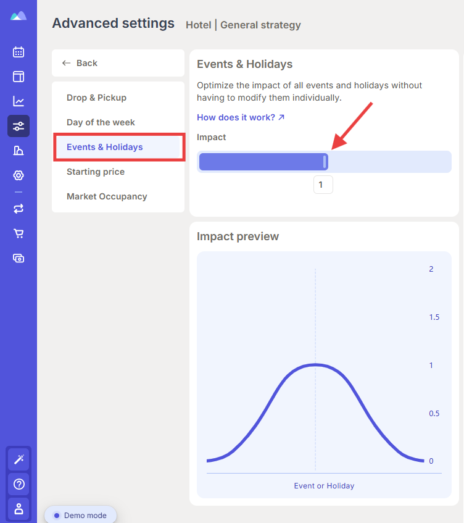This screenshot has width=464, height=523.
Task: Click the gear settings sidebar icon
Action: click(x=19, y=175)
